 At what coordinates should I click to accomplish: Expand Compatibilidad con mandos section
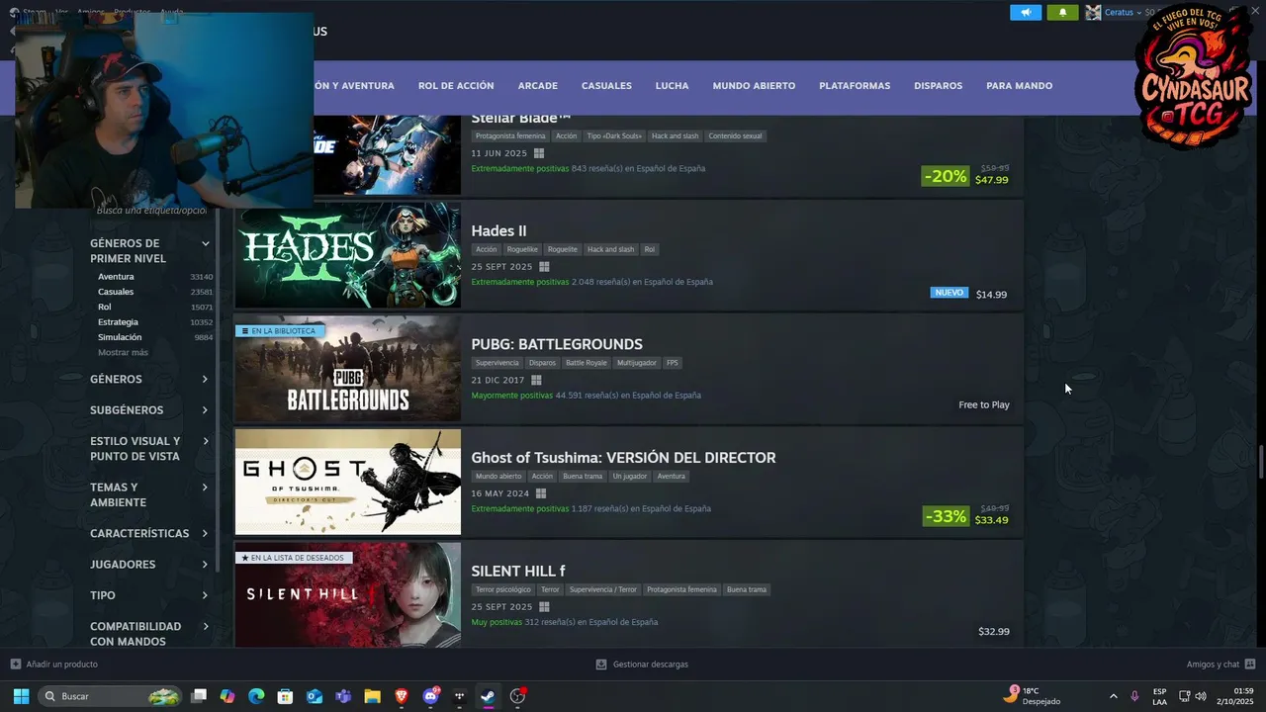(x=149, y=633)
